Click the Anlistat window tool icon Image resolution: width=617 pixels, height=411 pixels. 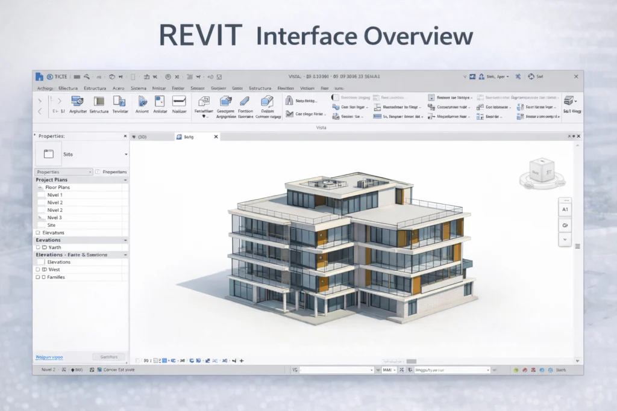coord(159,101)
